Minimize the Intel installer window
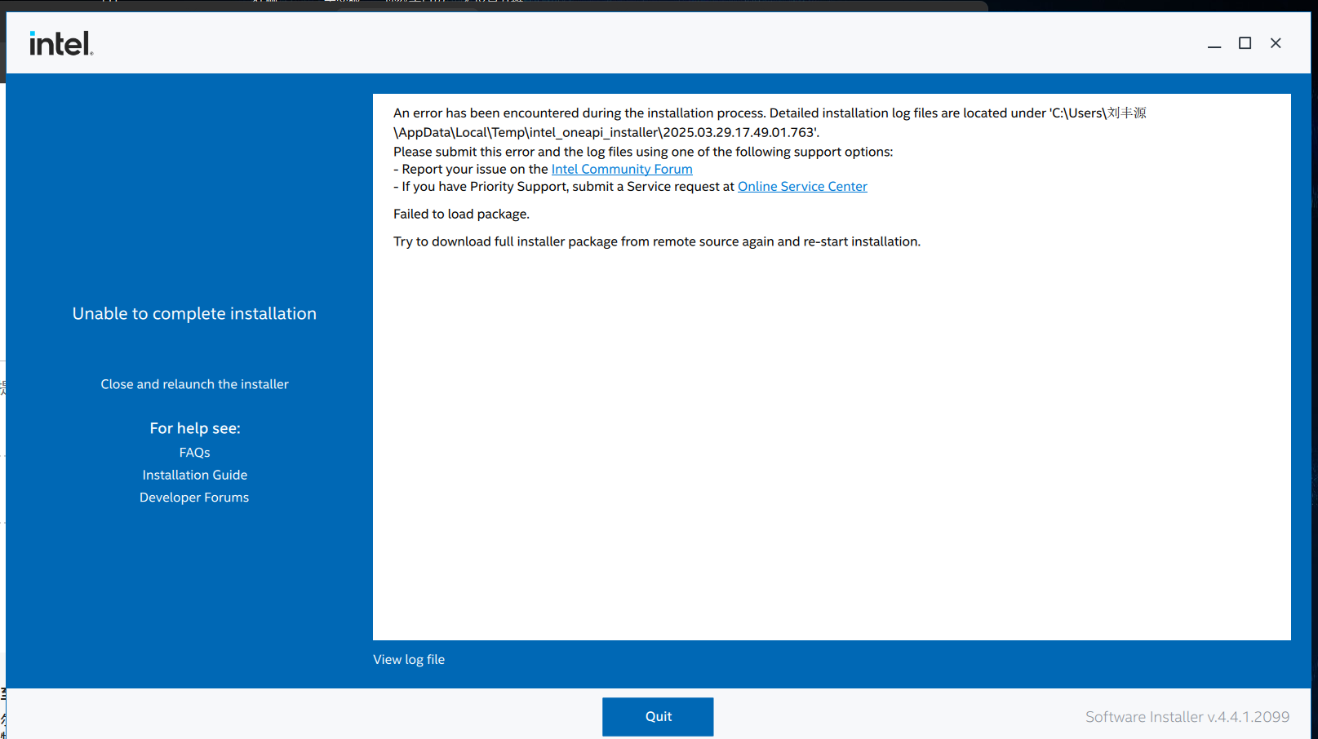 coord(1214,43)
